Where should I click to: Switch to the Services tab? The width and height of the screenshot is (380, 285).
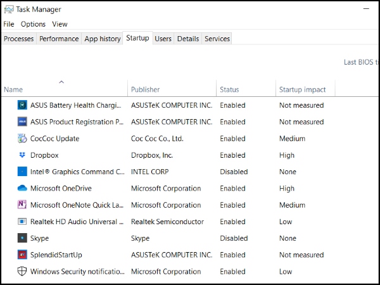click(217, 39)
